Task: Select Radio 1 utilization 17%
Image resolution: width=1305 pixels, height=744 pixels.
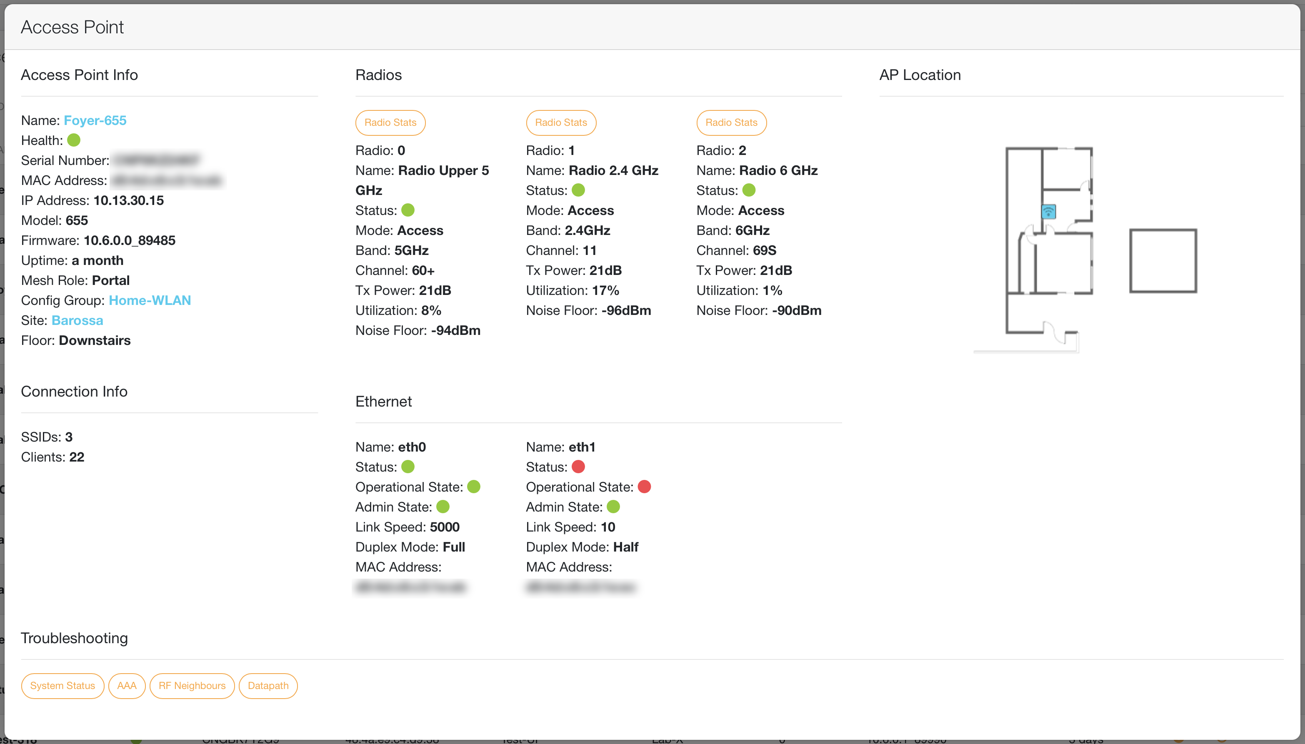Action: tap(605, 290)
